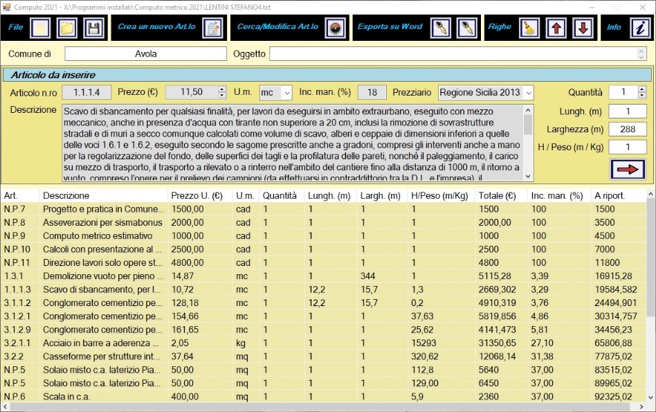Click the table's horizontal scroll left arrow

pyautogui.click(x=5, y=406)
